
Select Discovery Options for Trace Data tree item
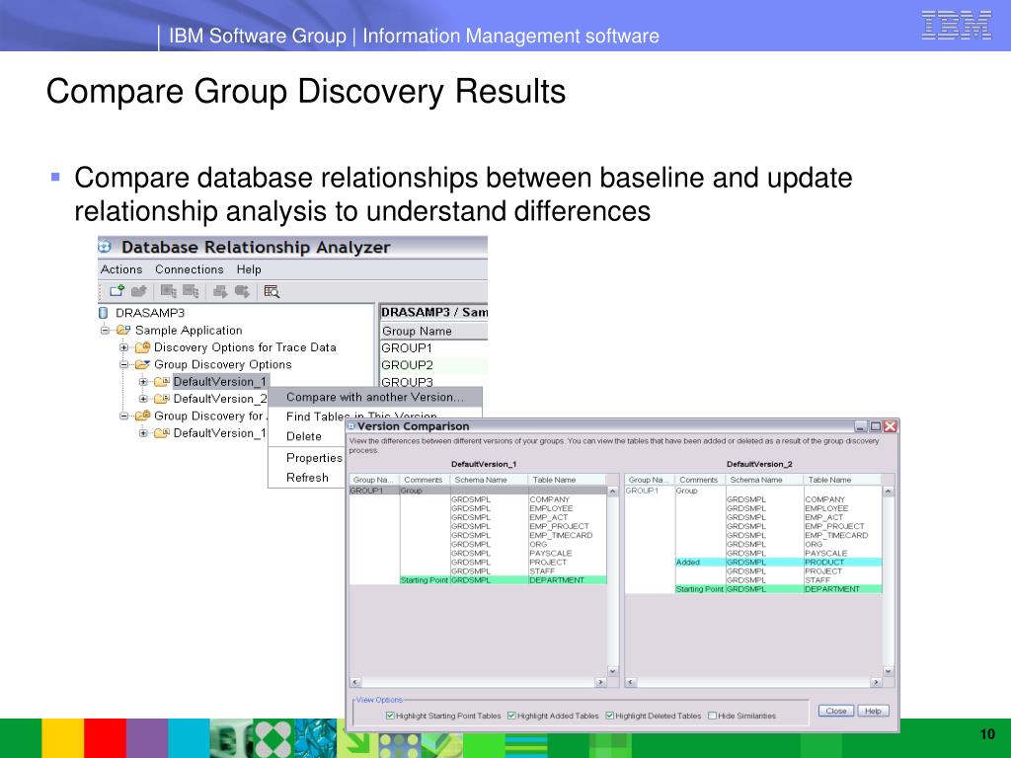pos(245,347)
